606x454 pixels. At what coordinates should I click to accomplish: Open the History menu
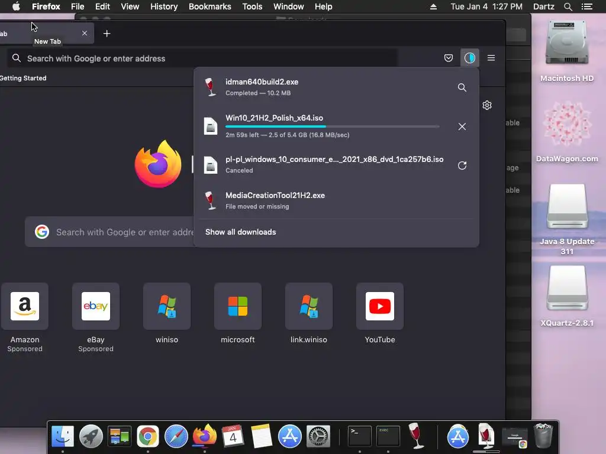(x=164, y=7)
